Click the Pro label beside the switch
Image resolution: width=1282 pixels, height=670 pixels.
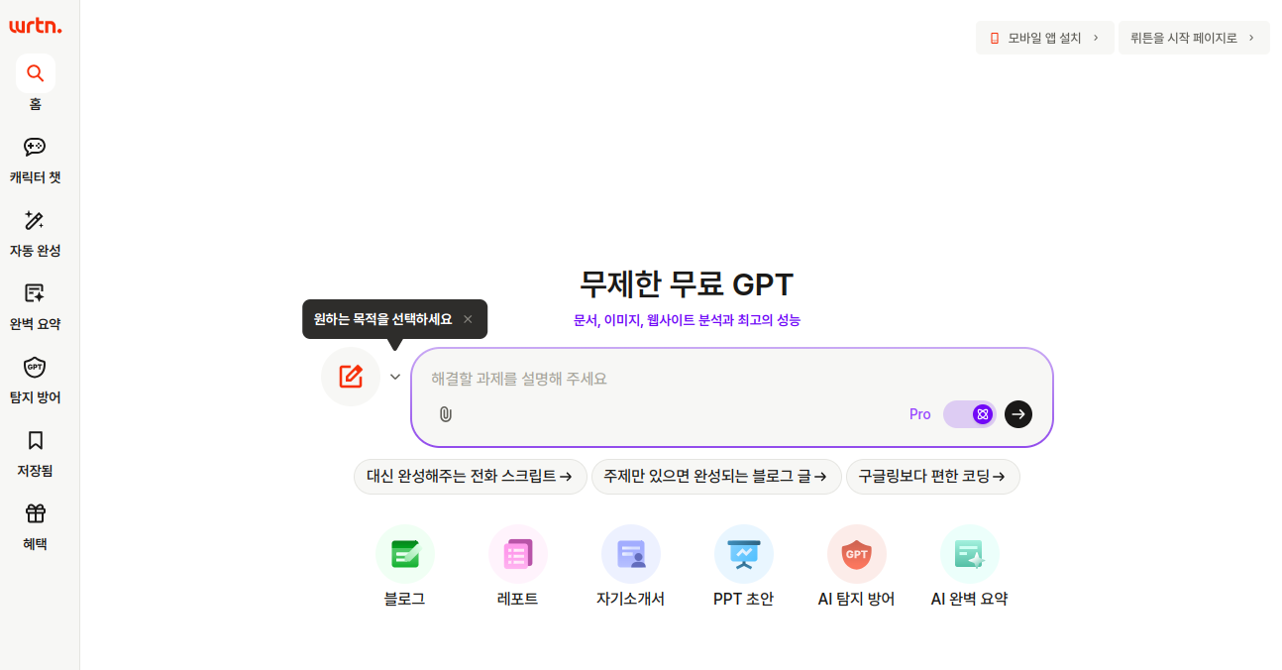(920, 414)
